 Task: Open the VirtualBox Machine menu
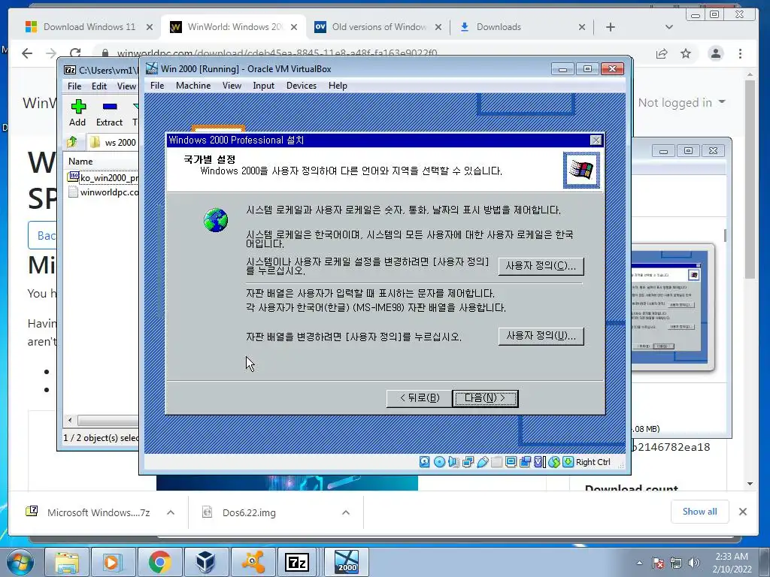coord(193,86)
